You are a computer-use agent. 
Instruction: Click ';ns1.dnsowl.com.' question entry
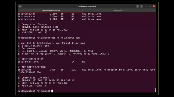click(29, 62)
